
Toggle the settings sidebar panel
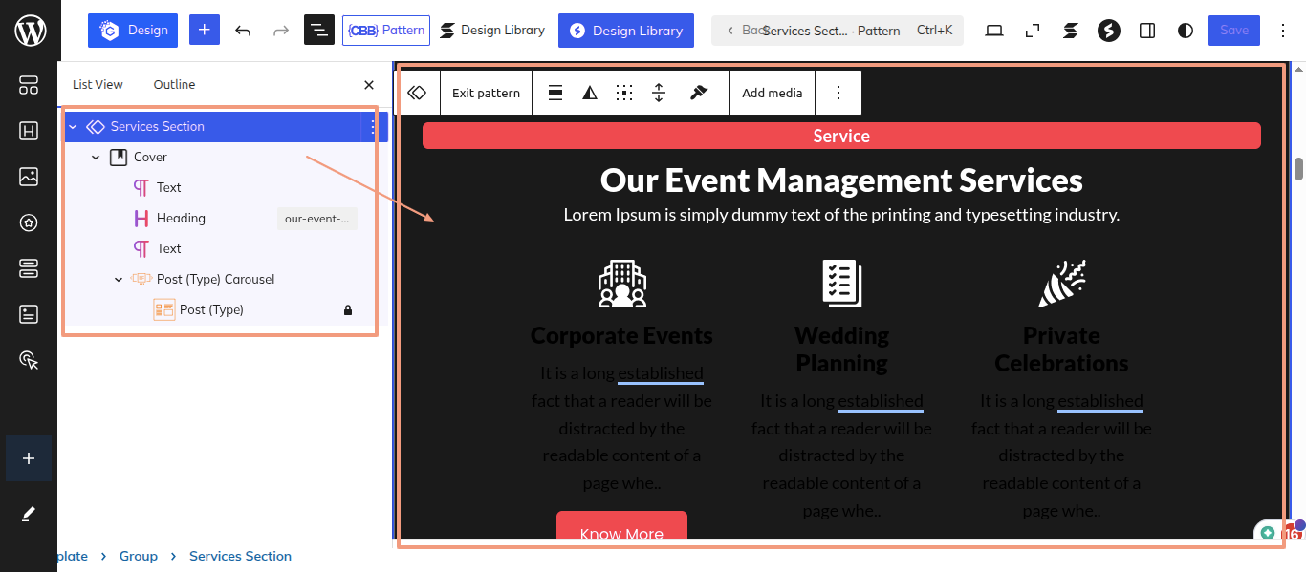(x=1147, y=31)
